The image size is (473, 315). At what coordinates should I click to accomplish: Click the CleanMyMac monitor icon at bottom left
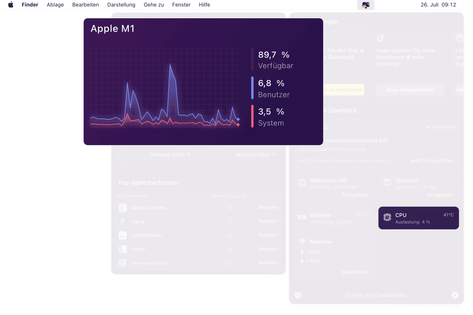pyautogui.click(x=298, y=295)
